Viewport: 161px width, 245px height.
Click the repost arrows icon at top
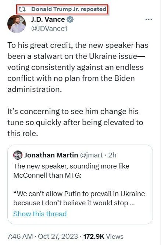[x=22, y=9]
